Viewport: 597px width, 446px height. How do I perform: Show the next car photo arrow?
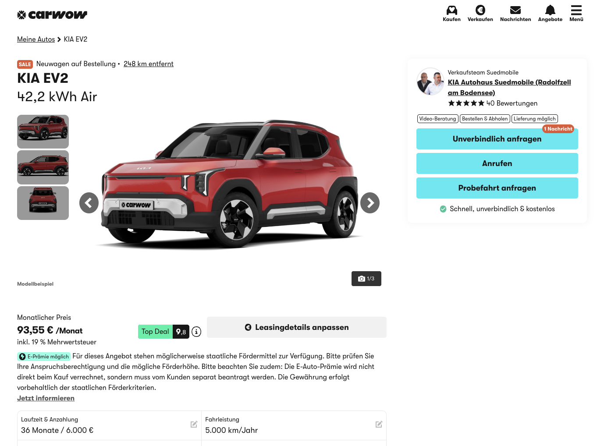pos(370,203)
